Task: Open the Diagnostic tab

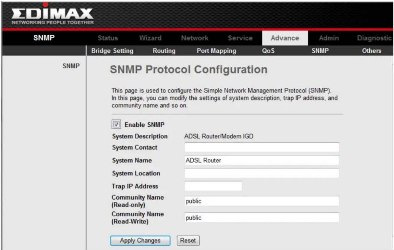Action: 374,38
